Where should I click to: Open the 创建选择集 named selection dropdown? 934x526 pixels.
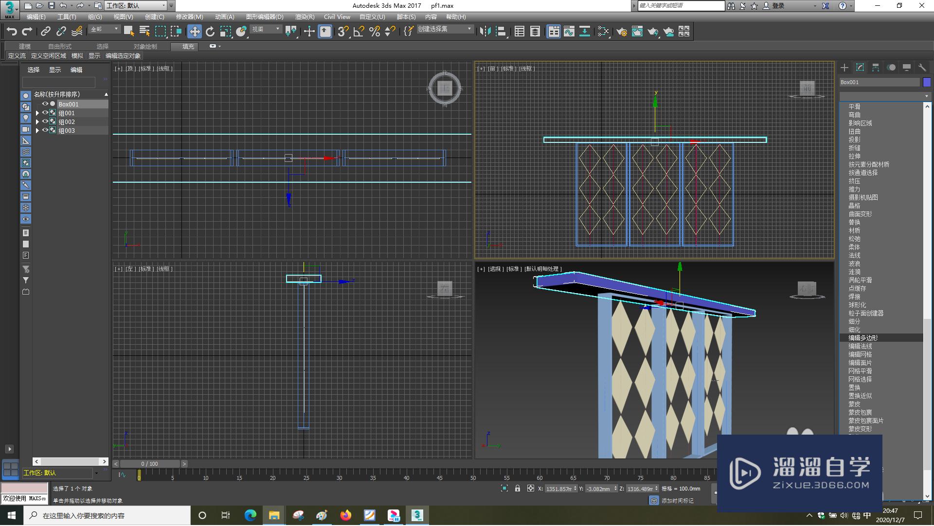point(445,30)
